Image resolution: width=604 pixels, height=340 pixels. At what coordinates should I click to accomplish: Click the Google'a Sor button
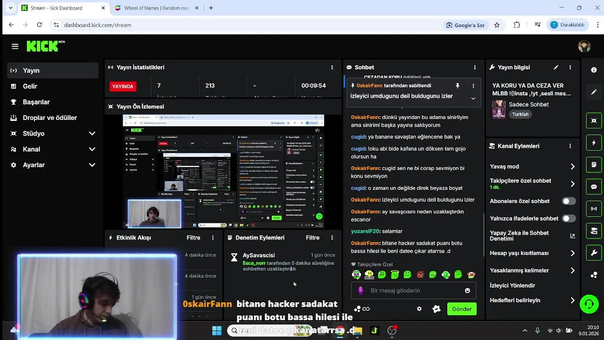(465, 25)
